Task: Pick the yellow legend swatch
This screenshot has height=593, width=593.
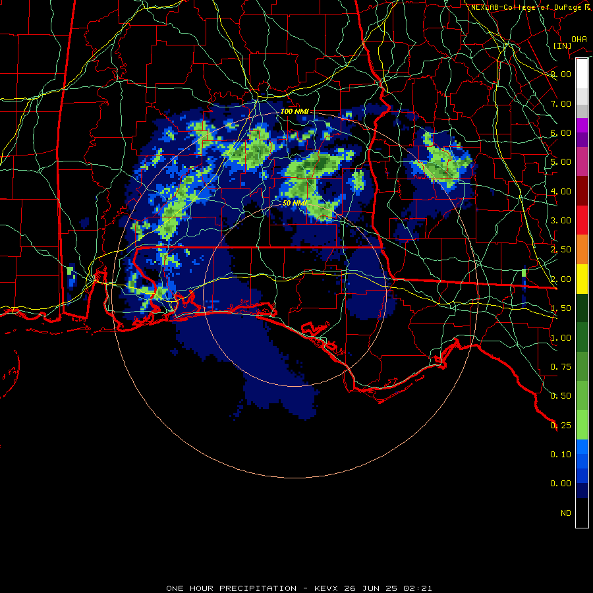Action: [x=582, y=279]
